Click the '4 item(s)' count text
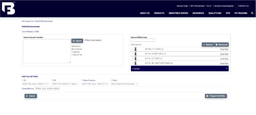 point(136,69)
